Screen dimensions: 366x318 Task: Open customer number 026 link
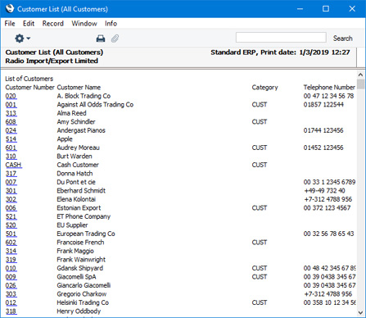tap(11, 285)
